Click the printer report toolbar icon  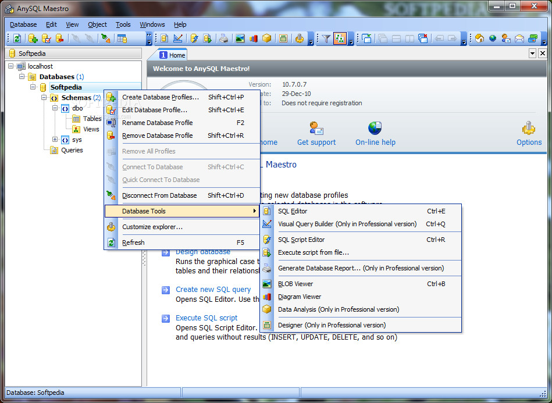pos(224,39)
